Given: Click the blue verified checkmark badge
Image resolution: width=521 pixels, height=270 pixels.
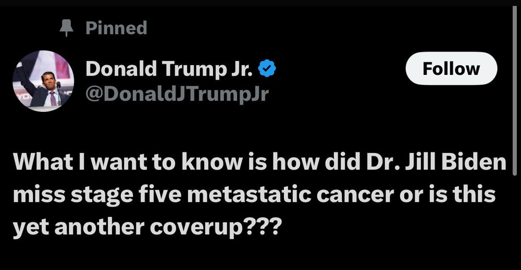Looking at the screenshot, I should coord(267,68).
